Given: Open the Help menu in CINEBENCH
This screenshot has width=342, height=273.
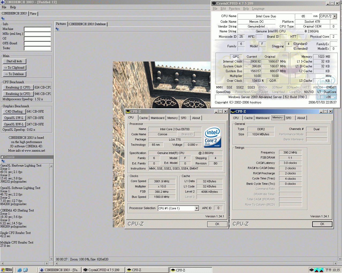Looking at the screenshot, I should coord(13,7).
